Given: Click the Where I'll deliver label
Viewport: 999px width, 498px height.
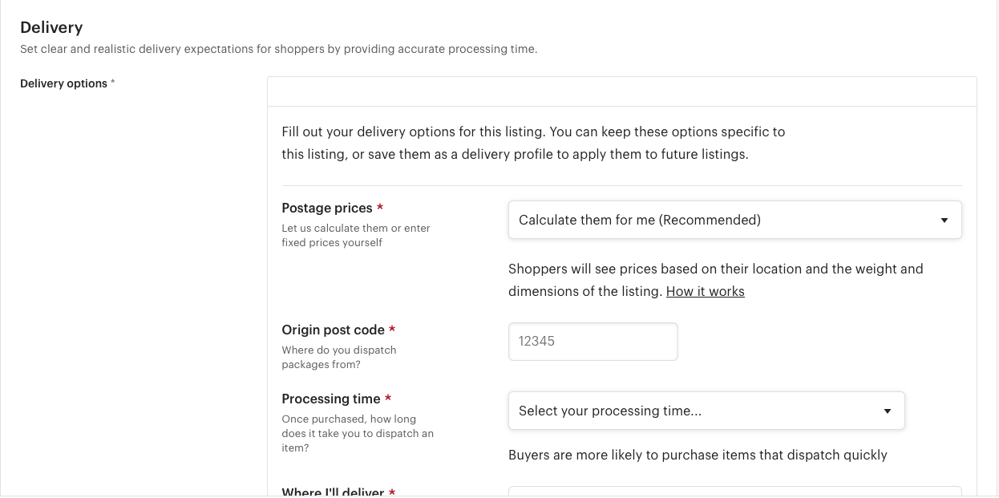Looking at the screenshot, I should [x=333, y=492].
